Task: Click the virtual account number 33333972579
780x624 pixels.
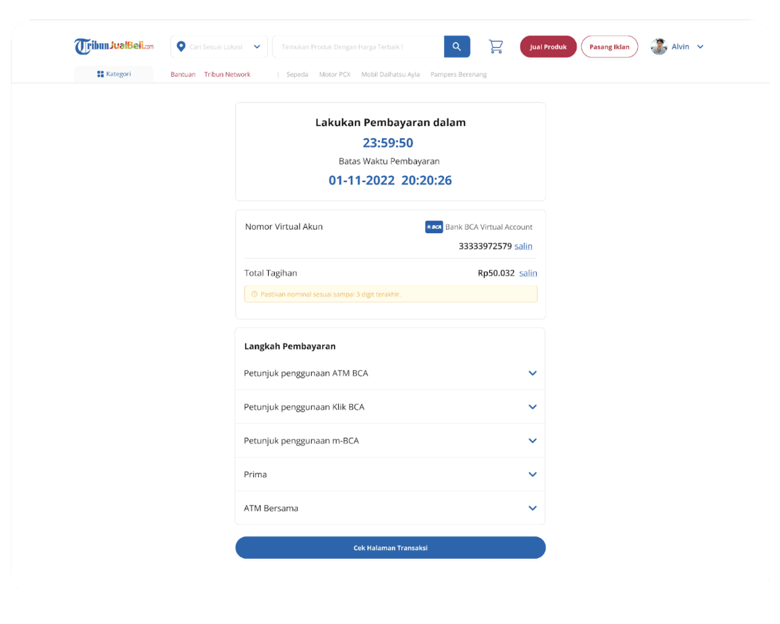Action: 485,247
